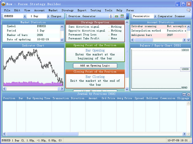The height and width of the screenshot is (144, 193).
Task: Click Indicator Chart scroll left arrow
Action: point(4,89)
